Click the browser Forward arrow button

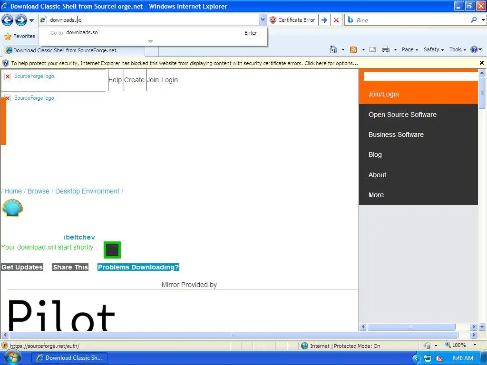point(21,20)
